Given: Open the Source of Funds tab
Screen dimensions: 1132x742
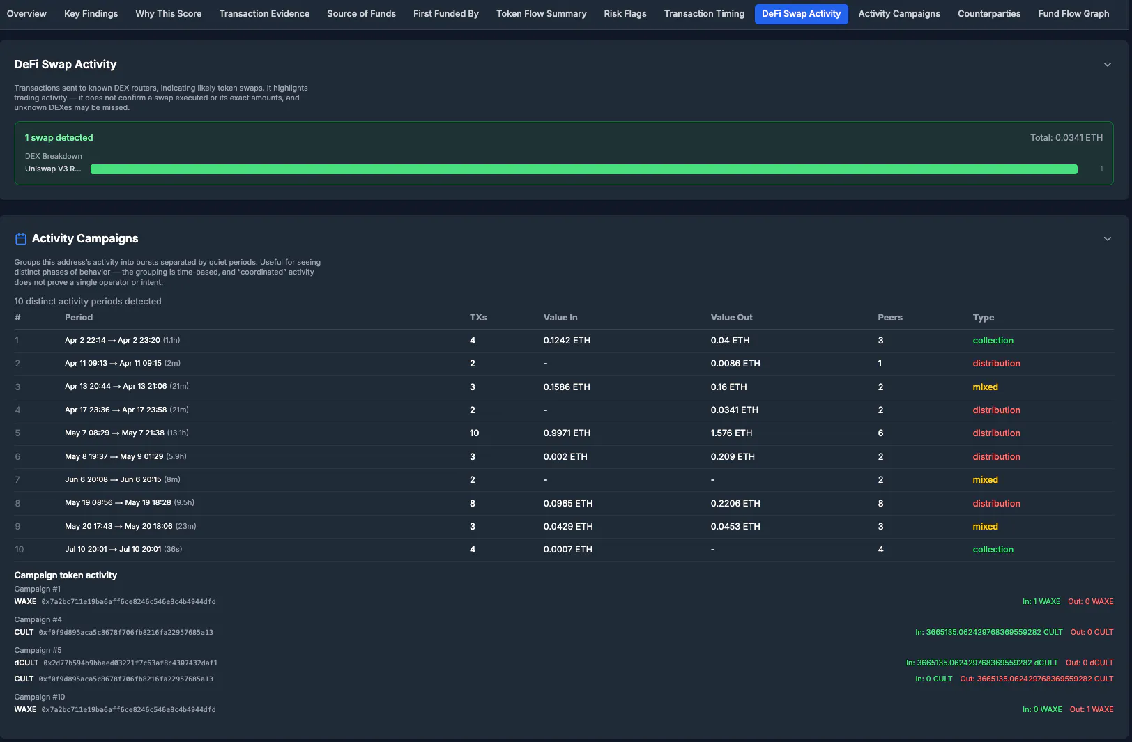Looking at the screenshot, I should (x=361, y=14).
